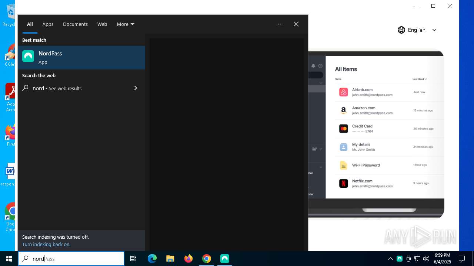Click the Credit Card item in preview
This screenshot has width=474, height=266.
389,129
